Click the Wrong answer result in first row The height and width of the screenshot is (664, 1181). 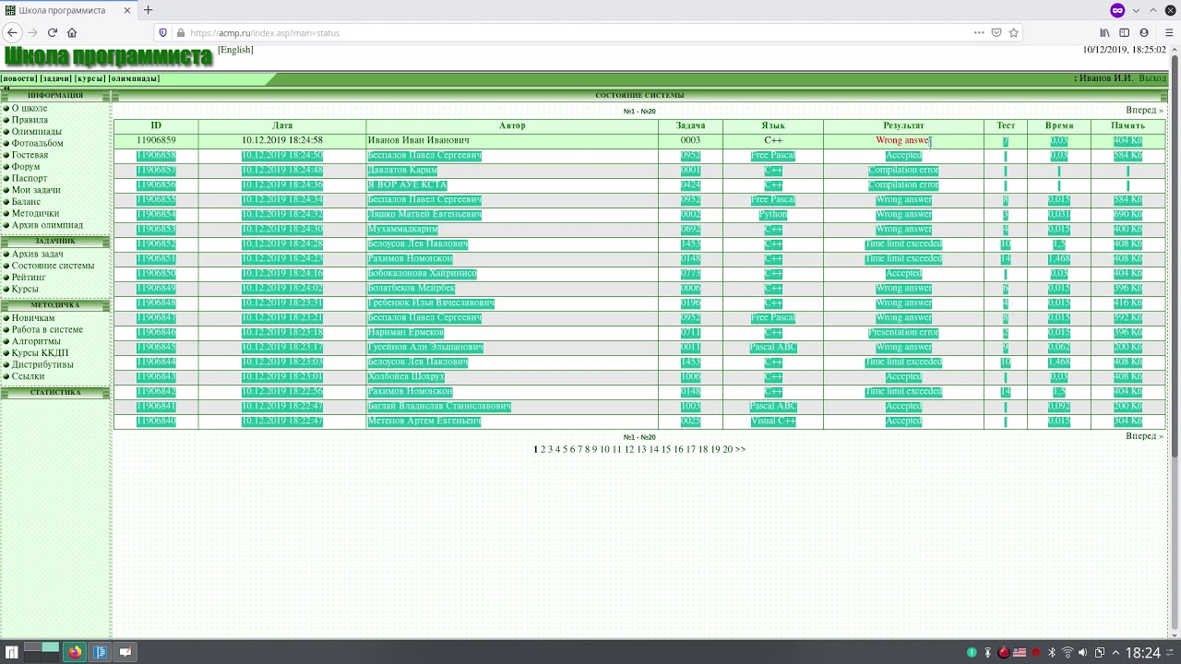[903, 140]
